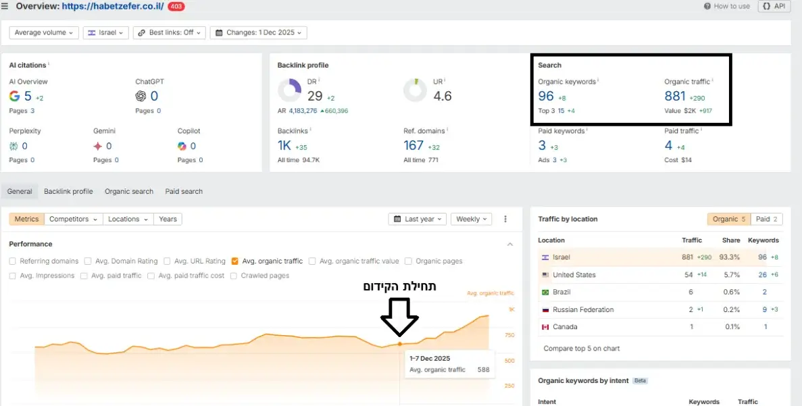Click the ChatGPT citations icon
802x406 pixels.
141,96
